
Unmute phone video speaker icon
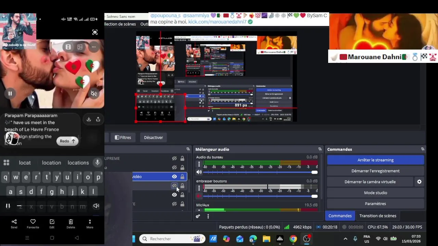click(x=94, y=93)
